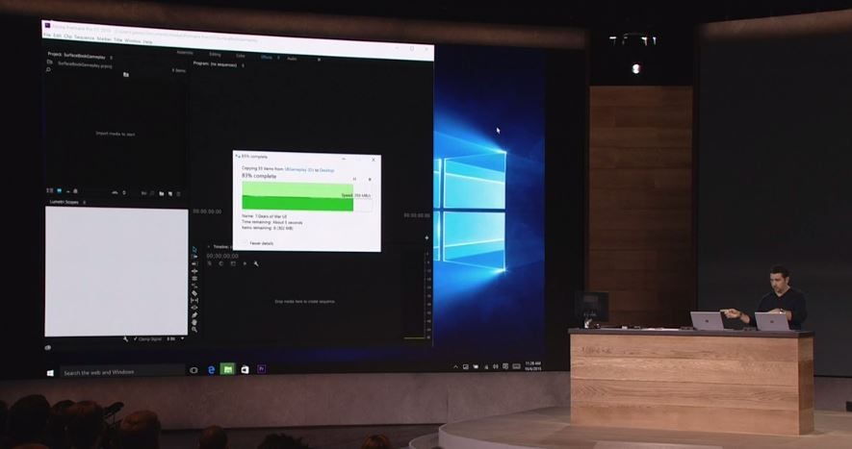Switch to Premiere Pro on the taskbar

pos(261,368)
